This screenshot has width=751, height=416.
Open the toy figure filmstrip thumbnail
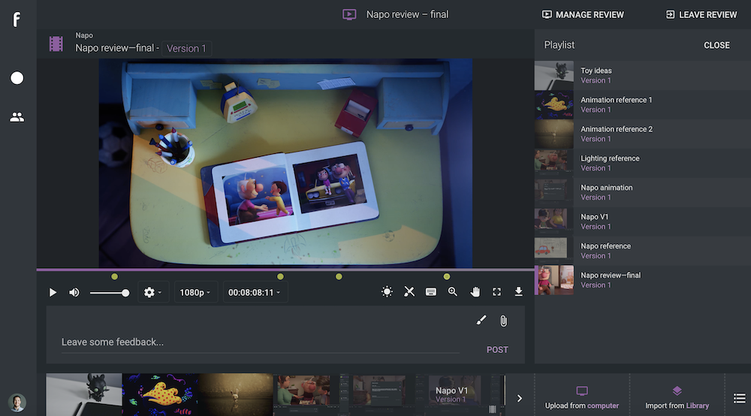[x=84, y=394]
